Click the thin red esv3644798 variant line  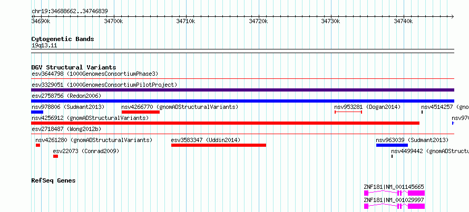tap(242, 79)
